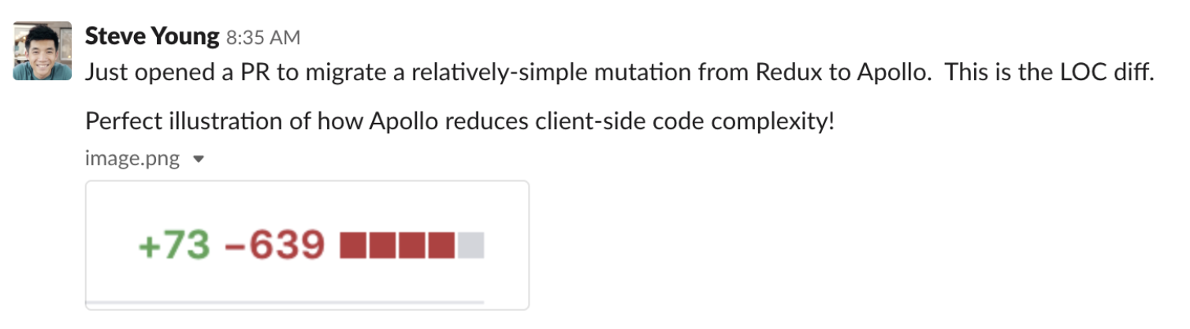1190x329 pixels.
Task: Click the gray line under the image
Action: pyautogui.click(x=284, y=301)
